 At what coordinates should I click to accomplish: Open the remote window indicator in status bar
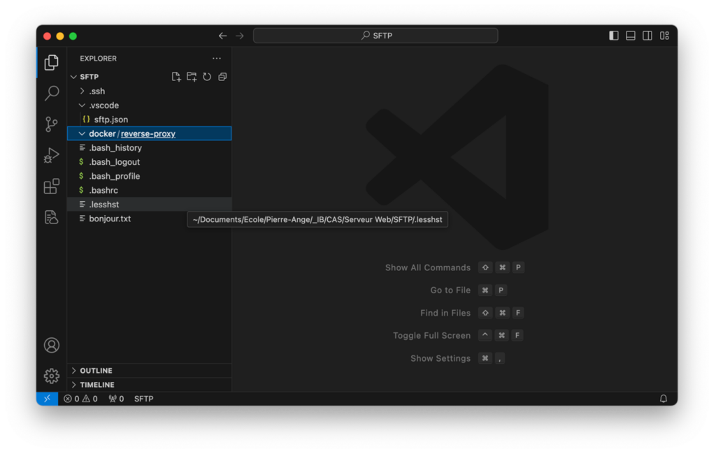click(x=48, y=399)
